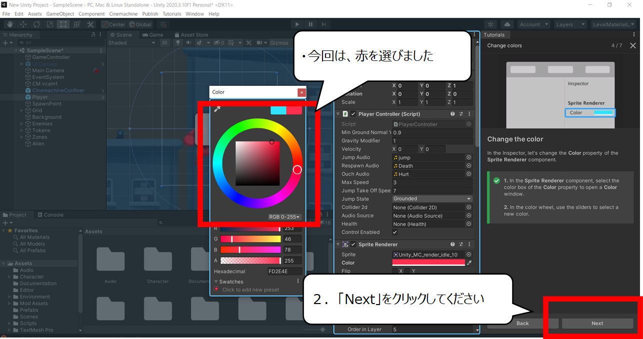The image size is (643, 339).
Task: Open Player Controller preset settings icon
Action: (x=461, y=114)
